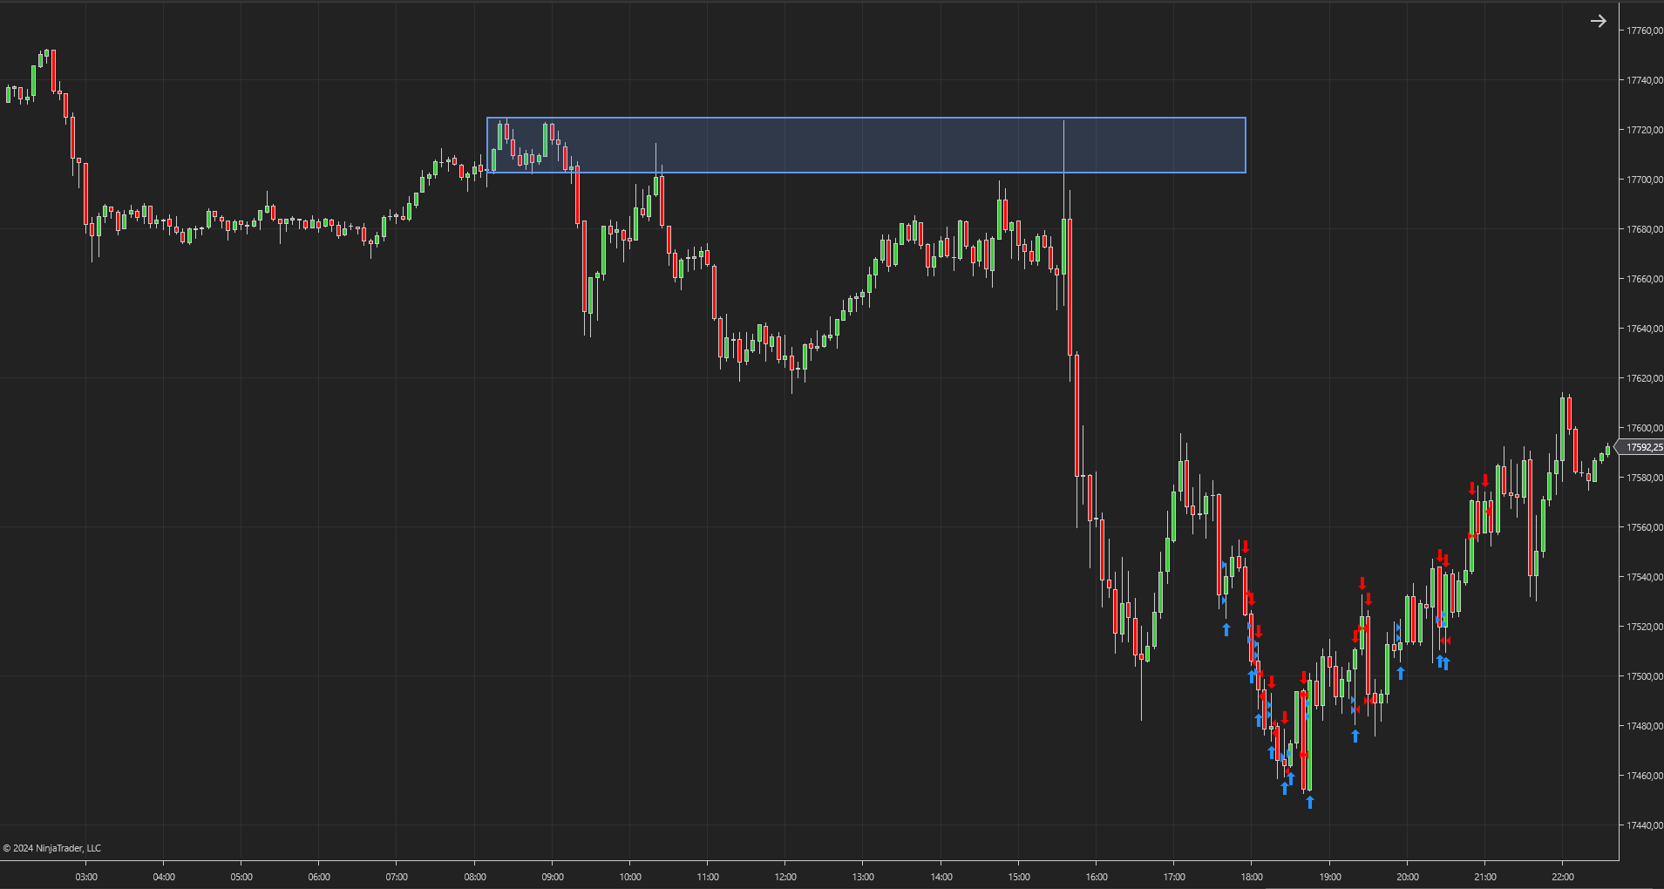This screenshot has width=1664, height=889.
Task: Click the leftmost blue up arrow marker
Action: (1226, 629)
